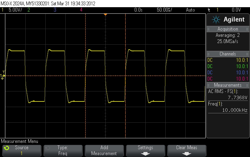Click the AC RMS - FS(1) measurement label

[223, 91]
